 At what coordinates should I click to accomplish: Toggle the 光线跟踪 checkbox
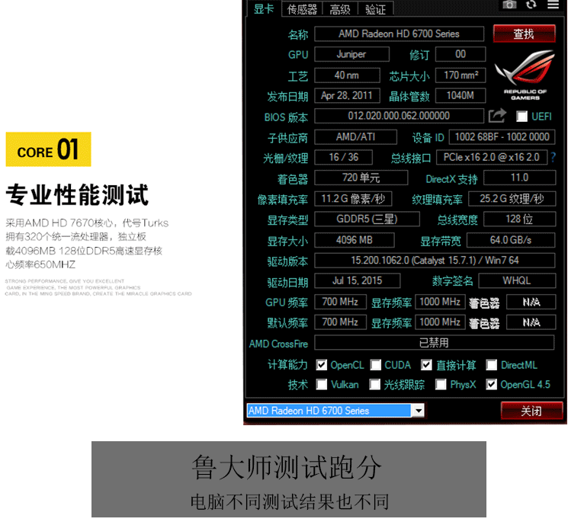(375, 384)
